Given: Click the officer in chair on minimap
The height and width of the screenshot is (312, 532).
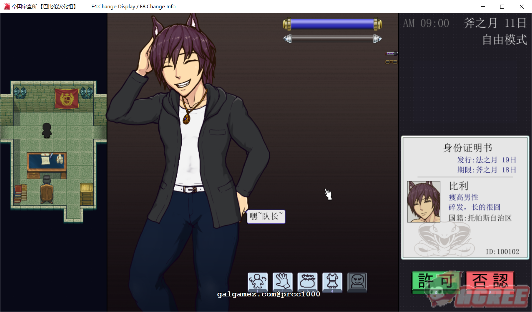Looking at the screenshot, I should (x=47, y=189).
